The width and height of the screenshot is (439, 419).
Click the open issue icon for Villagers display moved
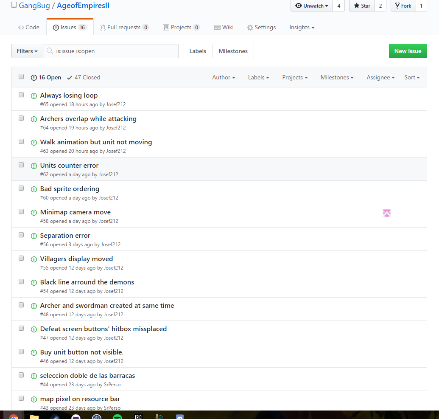34,259
